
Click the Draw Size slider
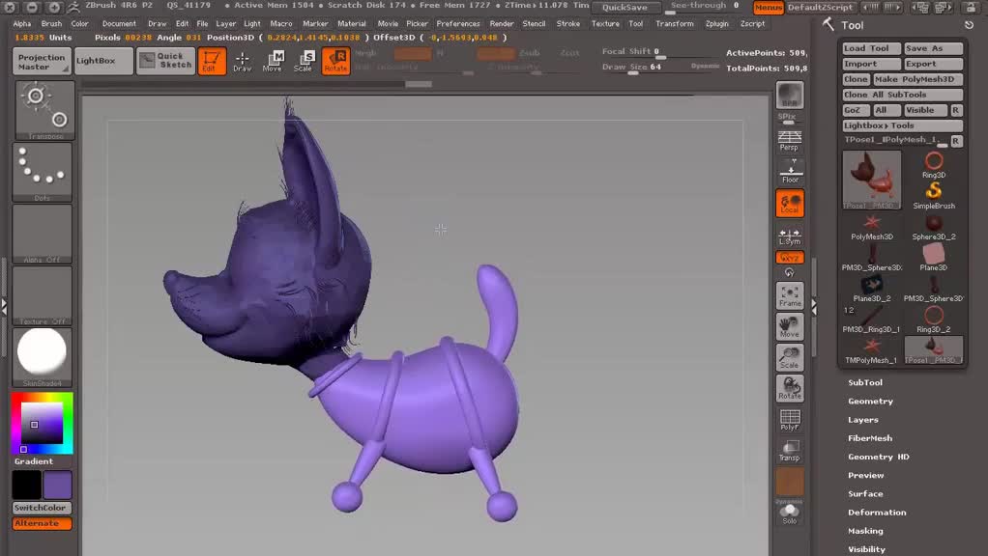[660, 68]
